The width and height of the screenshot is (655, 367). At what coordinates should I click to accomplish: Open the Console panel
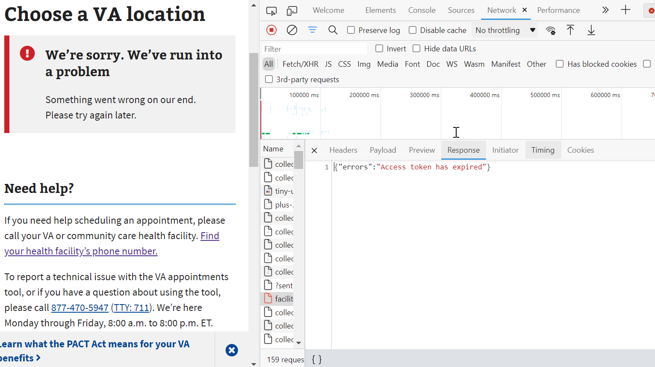422,10
